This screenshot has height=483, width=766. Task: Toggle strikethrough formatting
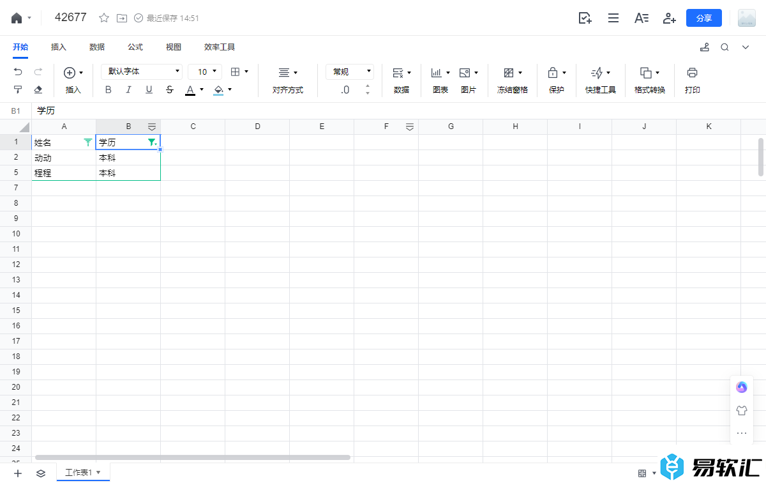pyautogui.click(x=169, y=90)
